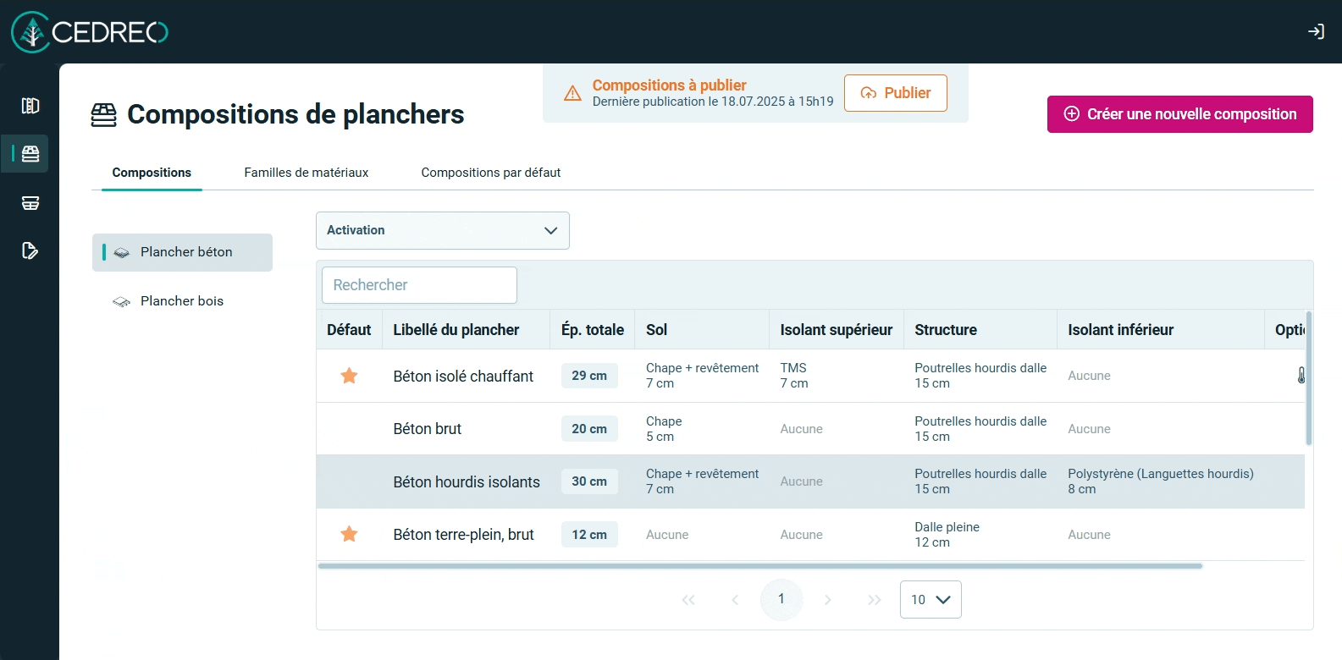This screenshot has width=1342, height=660.
Task: Go to next page of results
Action: click(828, 600)
